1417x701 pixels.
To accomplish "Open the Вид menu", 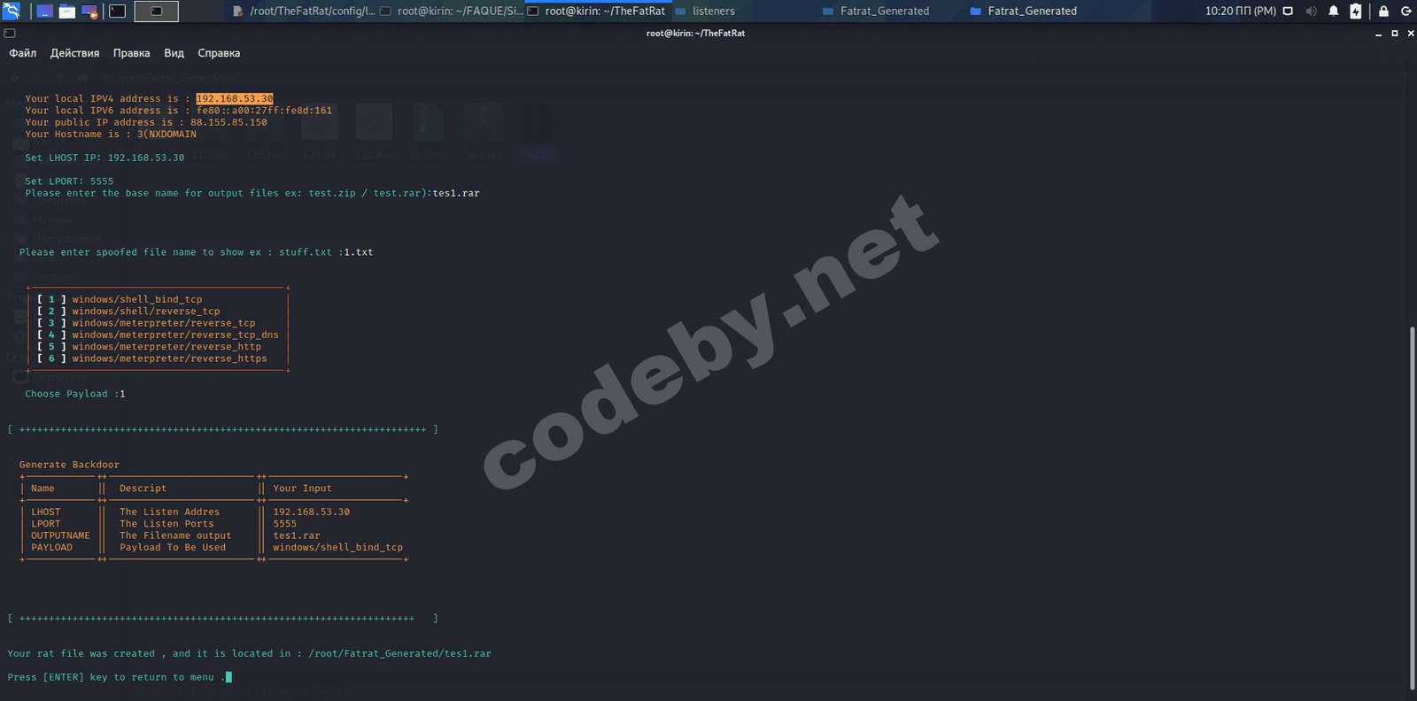I will 174,53.
